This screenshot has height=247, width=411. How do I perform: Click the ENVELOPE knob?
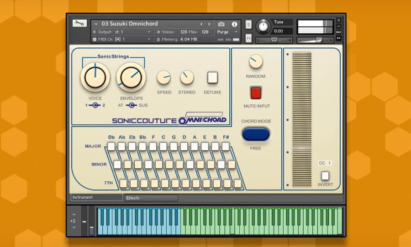click(x=131, y=77)
